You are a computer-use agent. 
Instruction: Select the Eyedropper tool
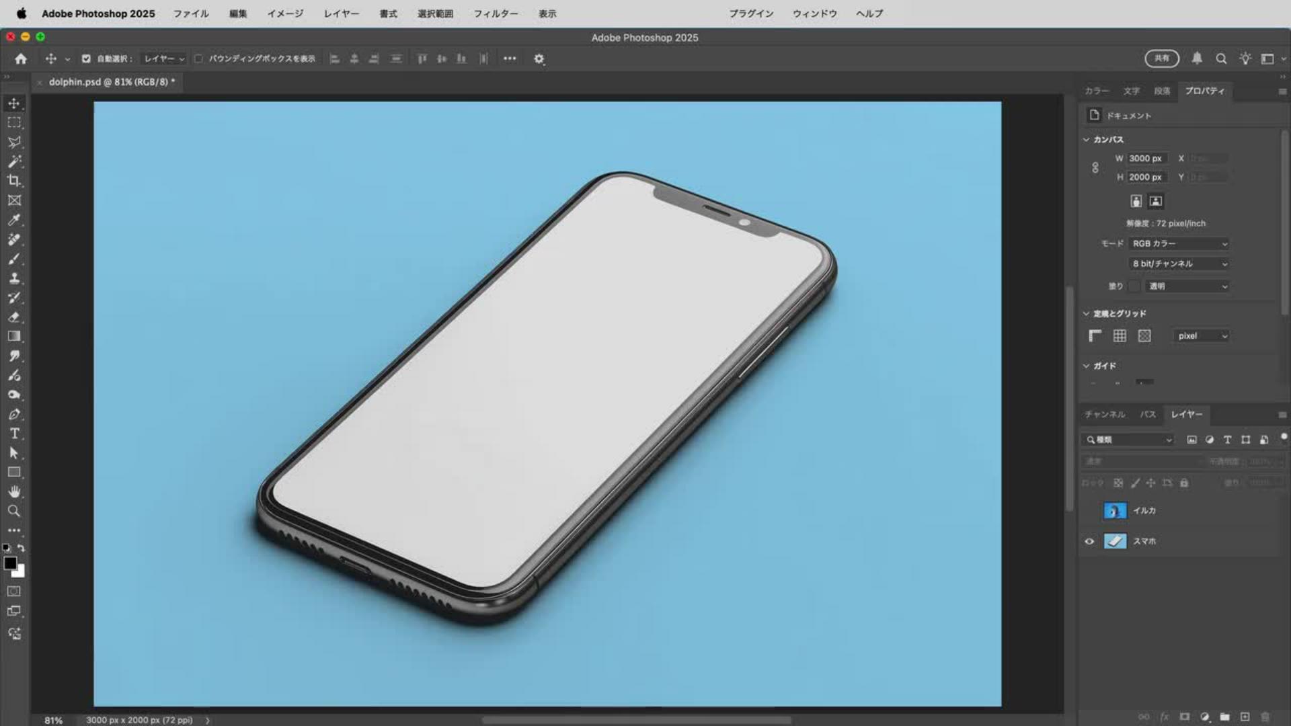coord(13,220)
